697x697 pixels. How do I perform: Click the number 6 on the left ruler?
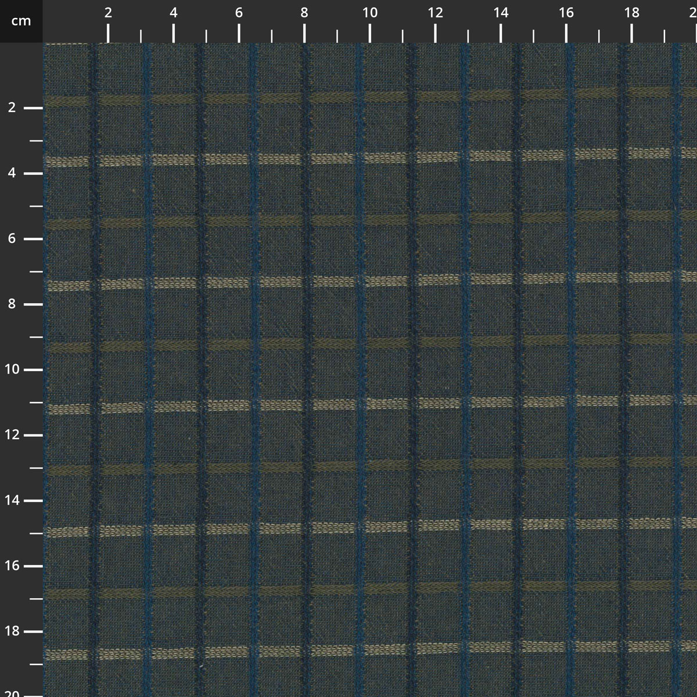pos(12,238)
